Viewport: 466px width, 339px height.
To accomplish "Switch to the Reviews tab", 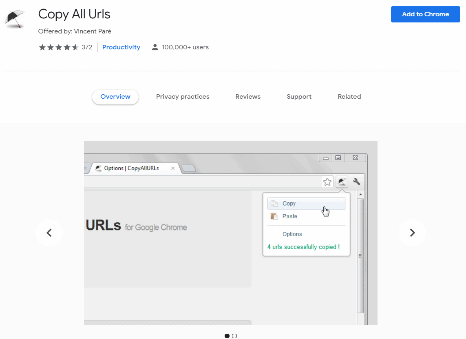I will pyautogui.click(x=248, y=96).
